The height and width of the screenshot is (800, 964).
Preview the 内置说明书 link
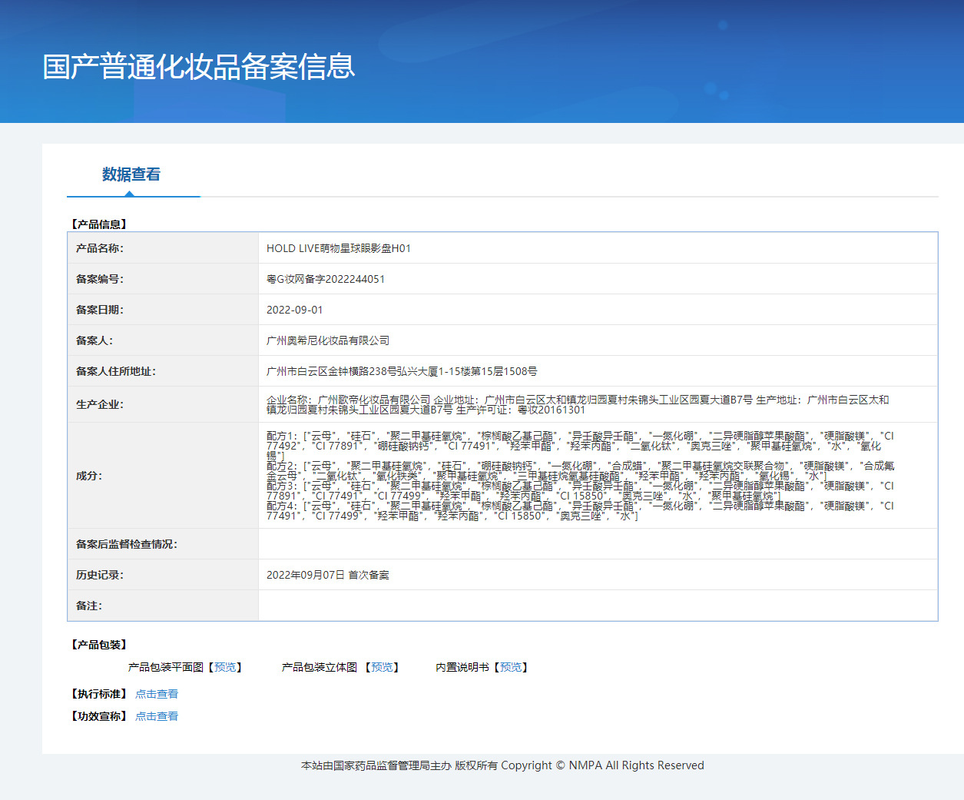click(511, 667)
